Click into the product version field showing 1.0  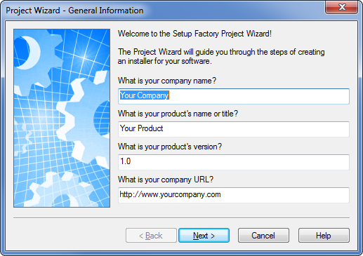click(x=234, y=162)
